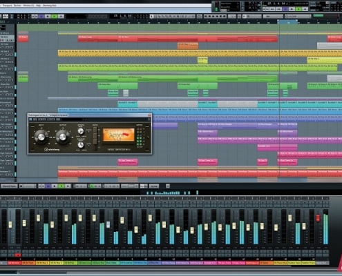342x276 pixels.
Task: Adjust the RELEASE knob on Vintage Compressor
Action: click(81, 145)
